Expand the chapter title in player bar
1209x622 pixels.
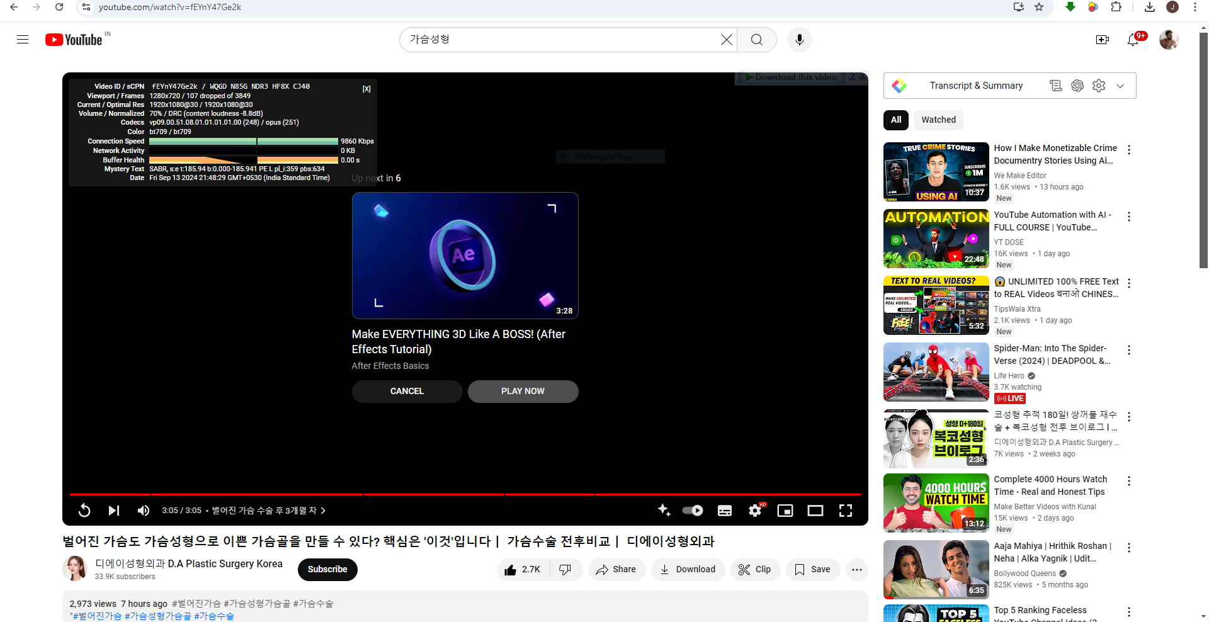coord(269,511)
